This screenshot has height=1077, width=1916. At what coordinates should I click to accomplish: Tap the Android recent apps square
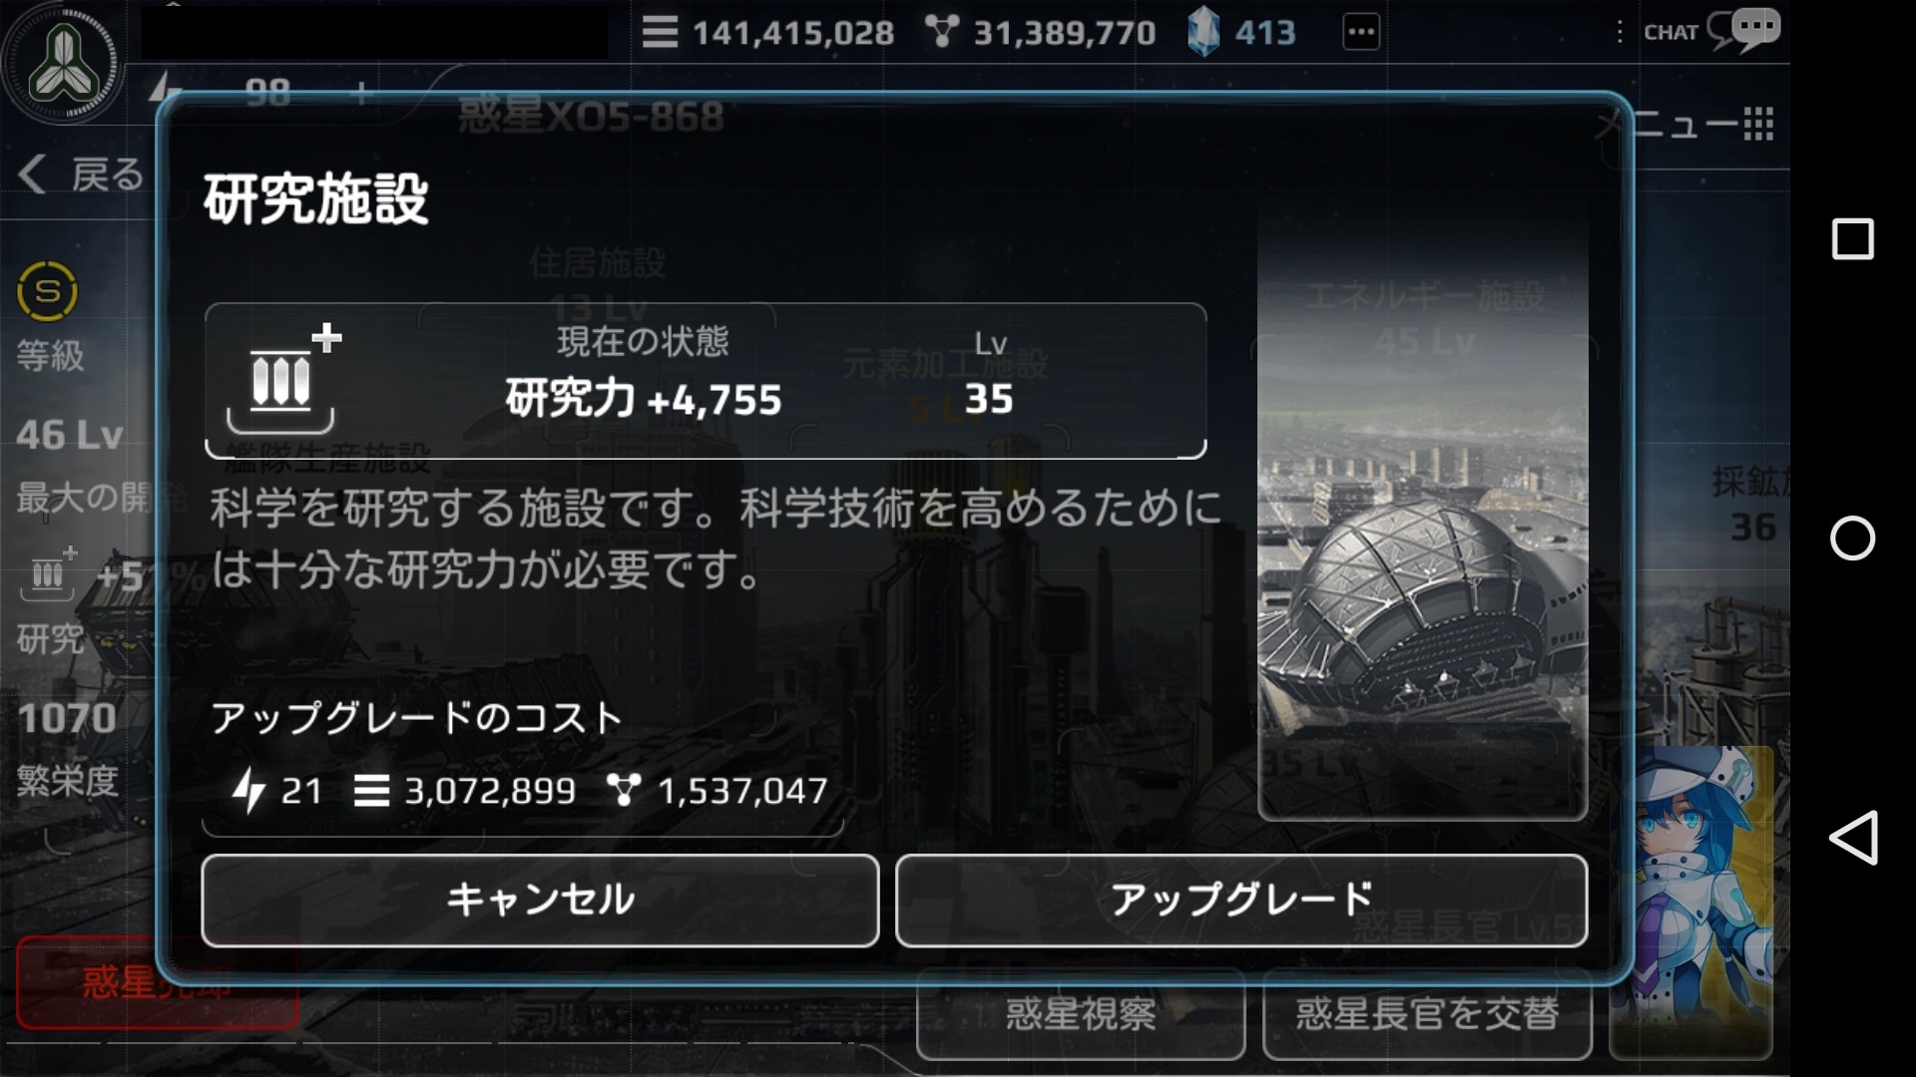point(1853,239)
